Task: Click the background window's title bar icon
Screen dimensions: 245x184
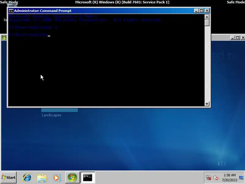Action: (x=4, y=38)
